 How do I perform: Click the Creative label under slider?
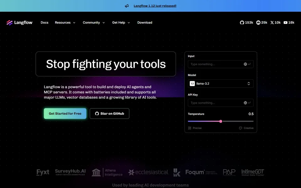[x=249, y=128]
